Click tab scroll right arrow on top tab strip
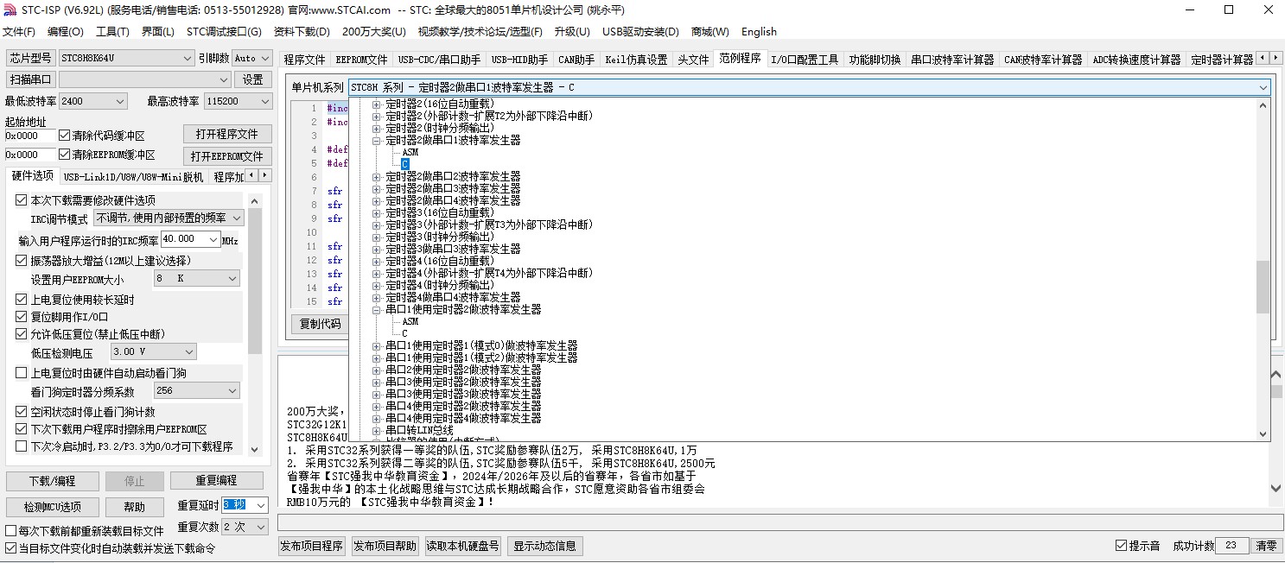Viewport: 1285px width, 563px height. click(x=1275, y=58)
